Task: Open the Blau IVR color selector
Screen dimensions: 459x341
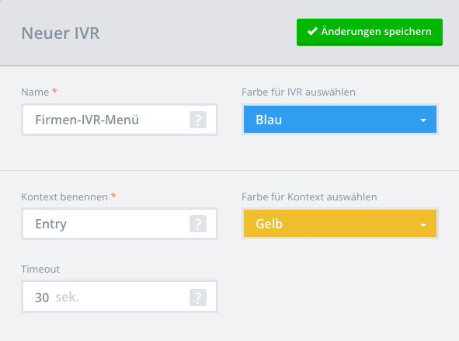Action: tap(340, 120)
